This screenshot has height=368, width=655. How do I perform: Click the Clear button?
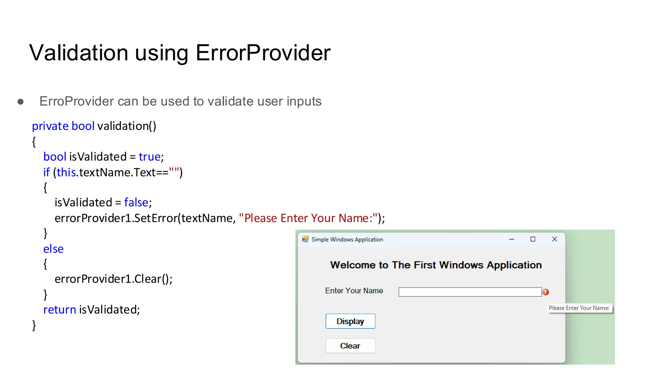coord(350,346)
